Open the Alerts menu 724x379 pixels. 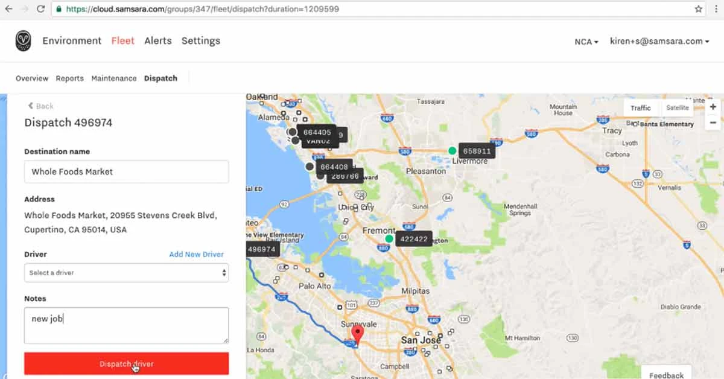(x=157, y=40)
